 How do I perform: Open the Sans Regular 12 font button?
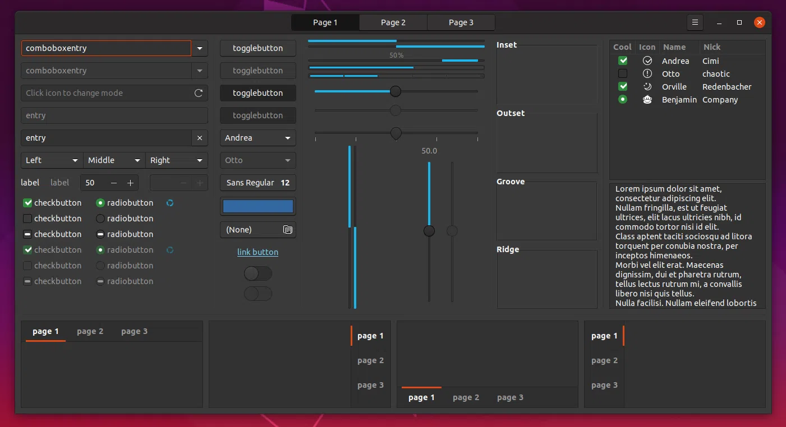(x=258, y=183)
